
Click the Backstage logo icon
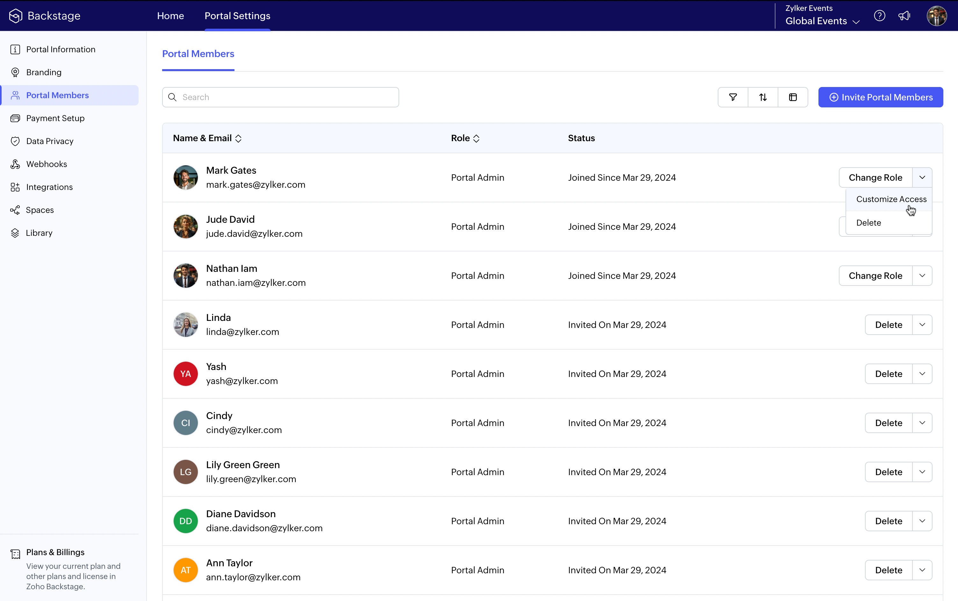(16, 16)
